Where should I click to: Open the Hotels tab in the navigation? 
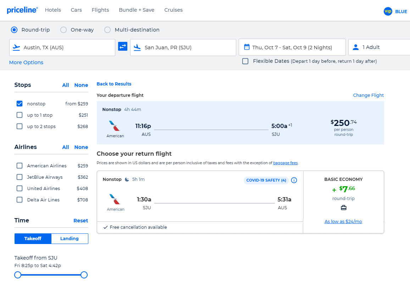click(53, 10)
